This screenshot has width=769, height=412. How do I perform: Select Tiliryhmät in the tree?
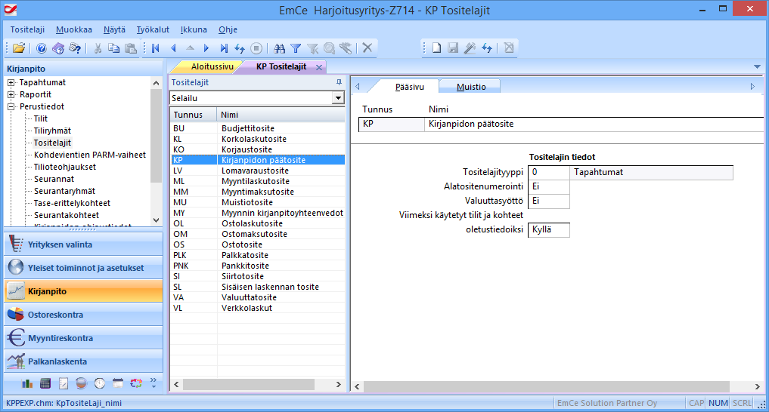52,131
